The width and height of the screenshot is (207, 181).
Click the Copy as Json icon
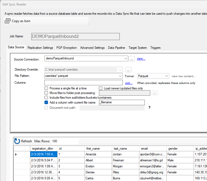point(8,21)
